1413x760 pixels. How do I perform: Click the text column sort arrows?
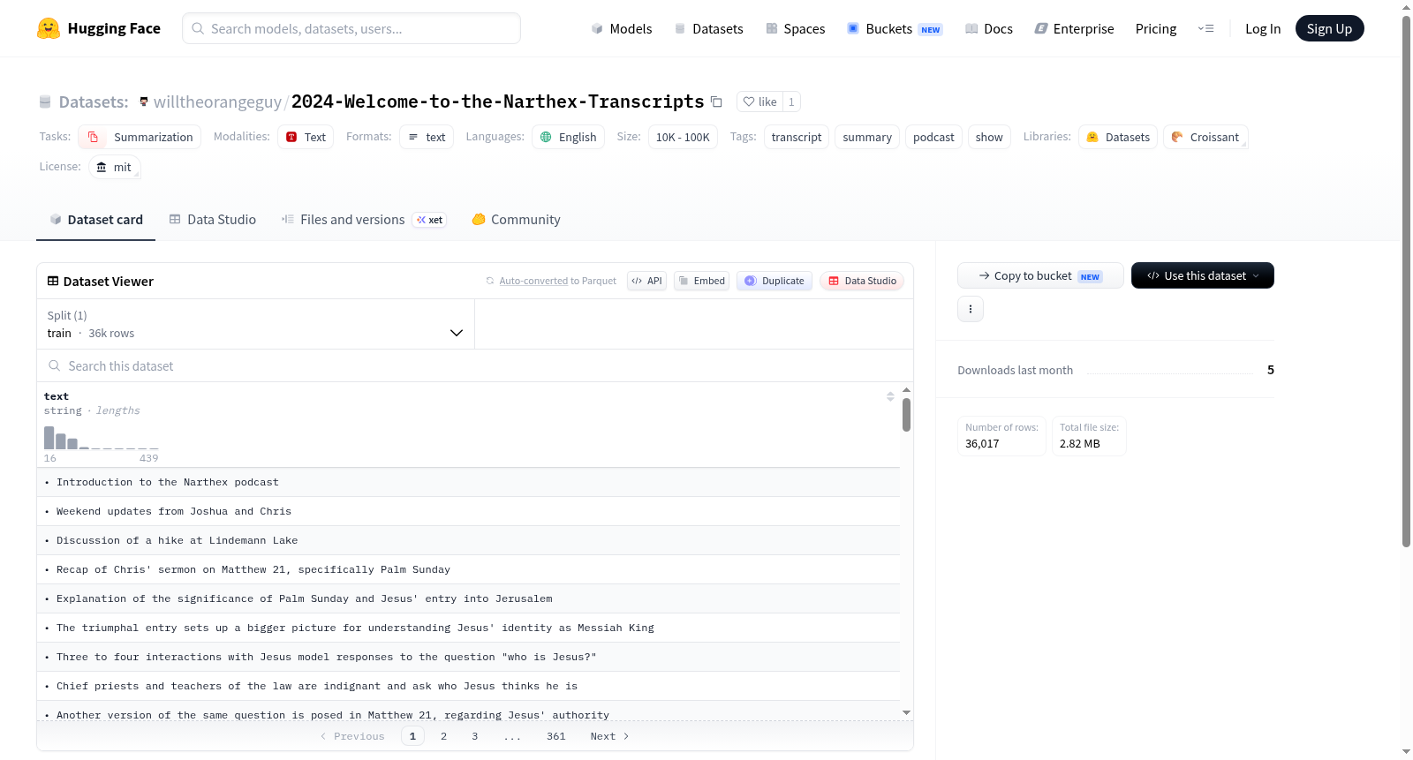[x=890, y=396]
